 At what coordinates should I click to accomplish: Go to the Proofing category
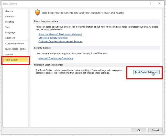10,22
